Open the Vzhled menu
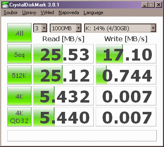164x147 pixels. [x=47, y=13]
